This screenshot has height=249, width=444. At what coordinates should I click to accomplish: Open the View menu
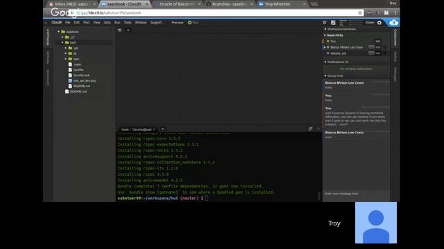(x=96, y=22)
